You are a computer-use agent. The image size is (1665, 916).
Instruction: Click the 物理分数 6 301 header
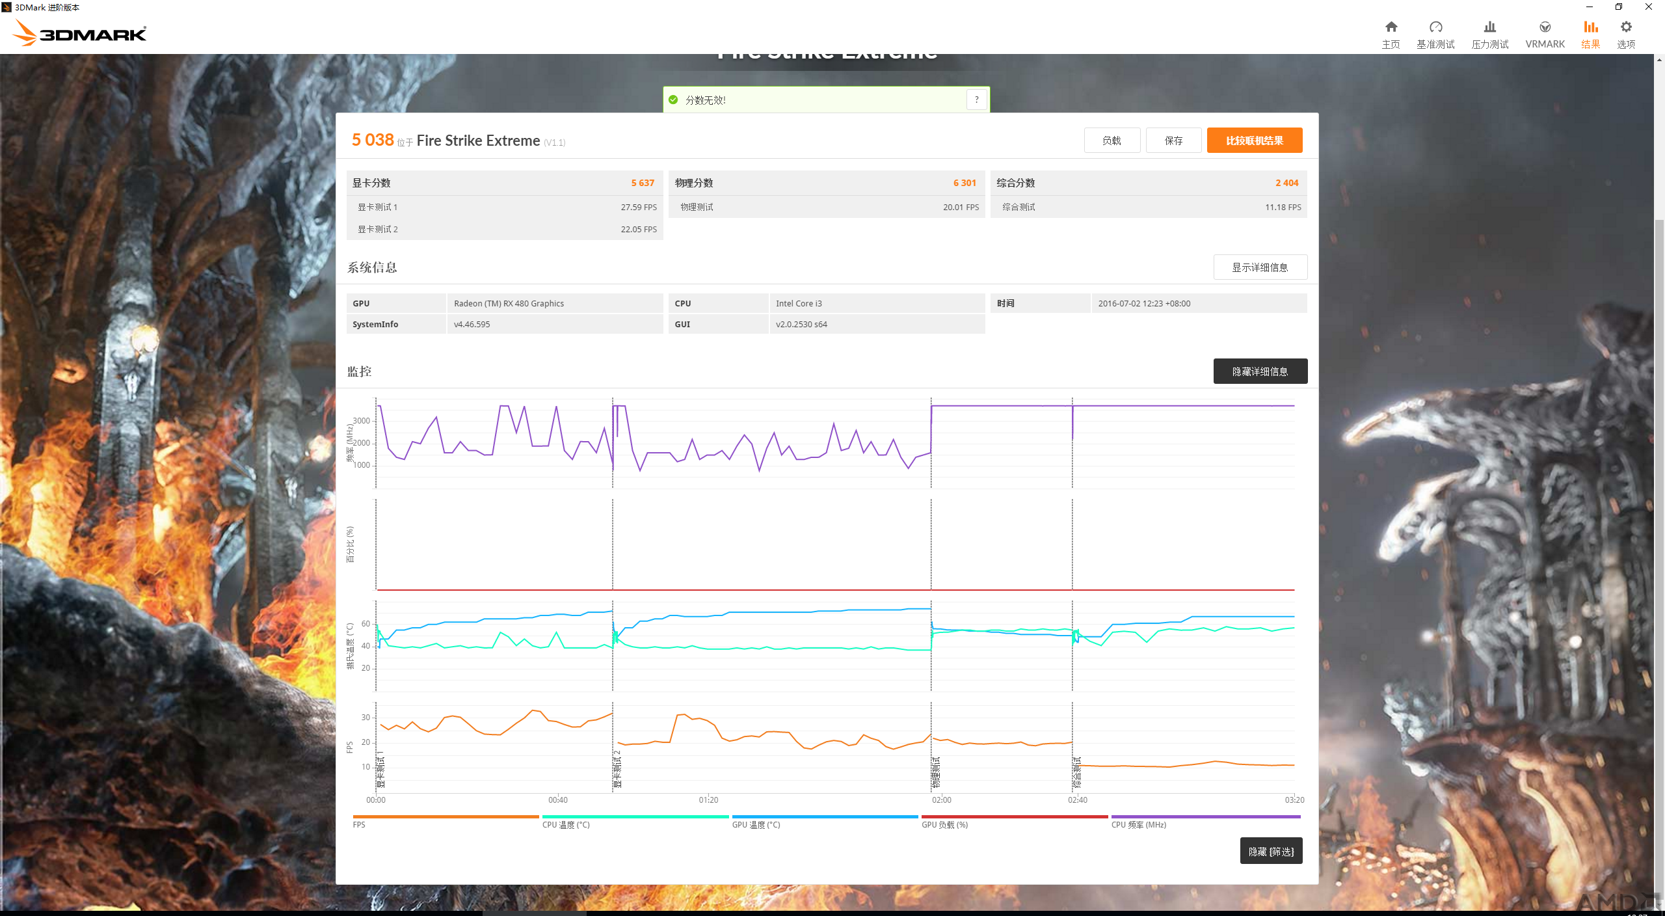click(x=827, y=183)
